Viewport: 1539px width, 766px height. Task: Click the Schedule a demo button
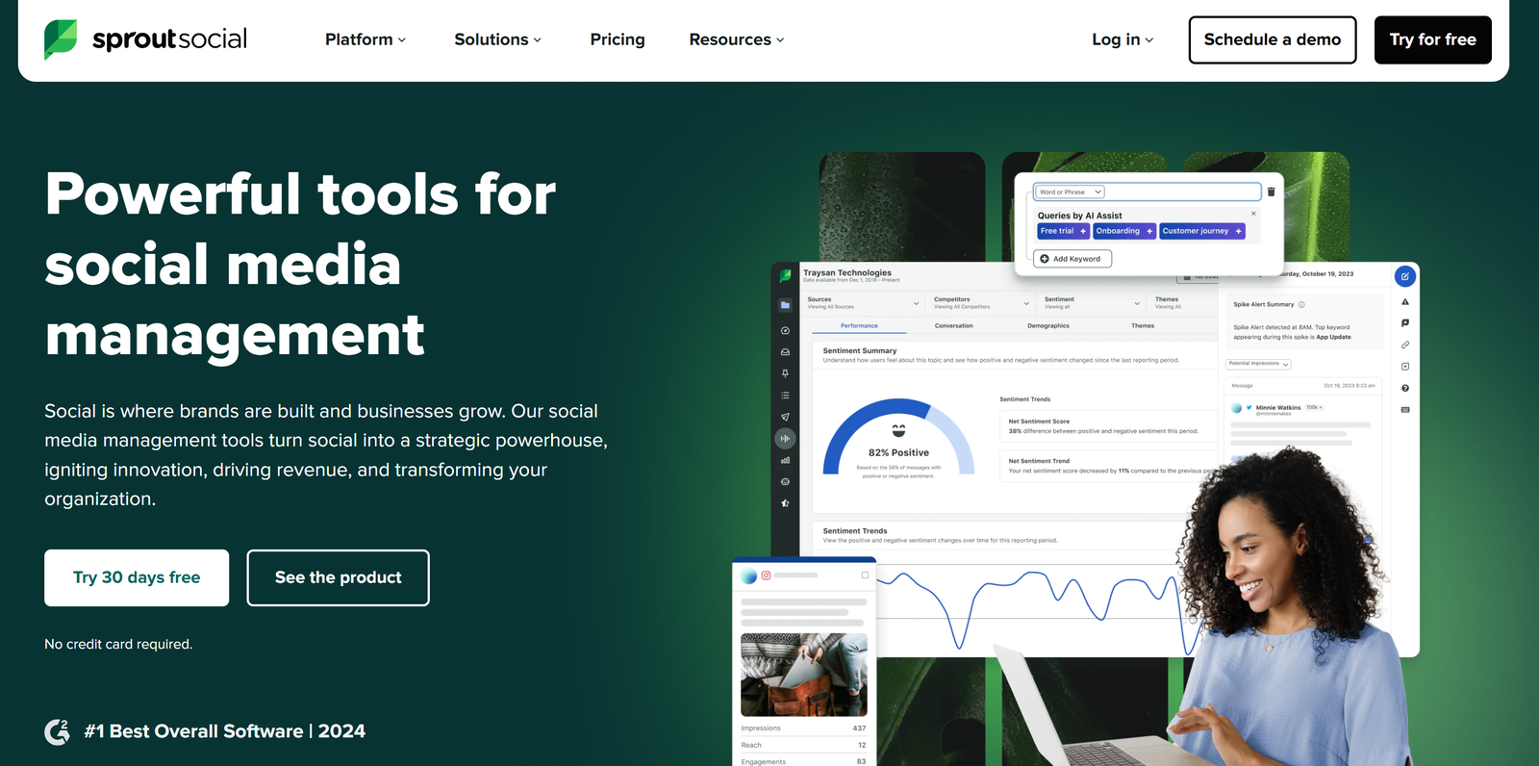click(1273, 40)
